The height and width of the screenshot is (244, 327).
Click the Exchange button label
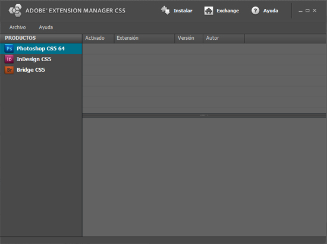point(228,11)
